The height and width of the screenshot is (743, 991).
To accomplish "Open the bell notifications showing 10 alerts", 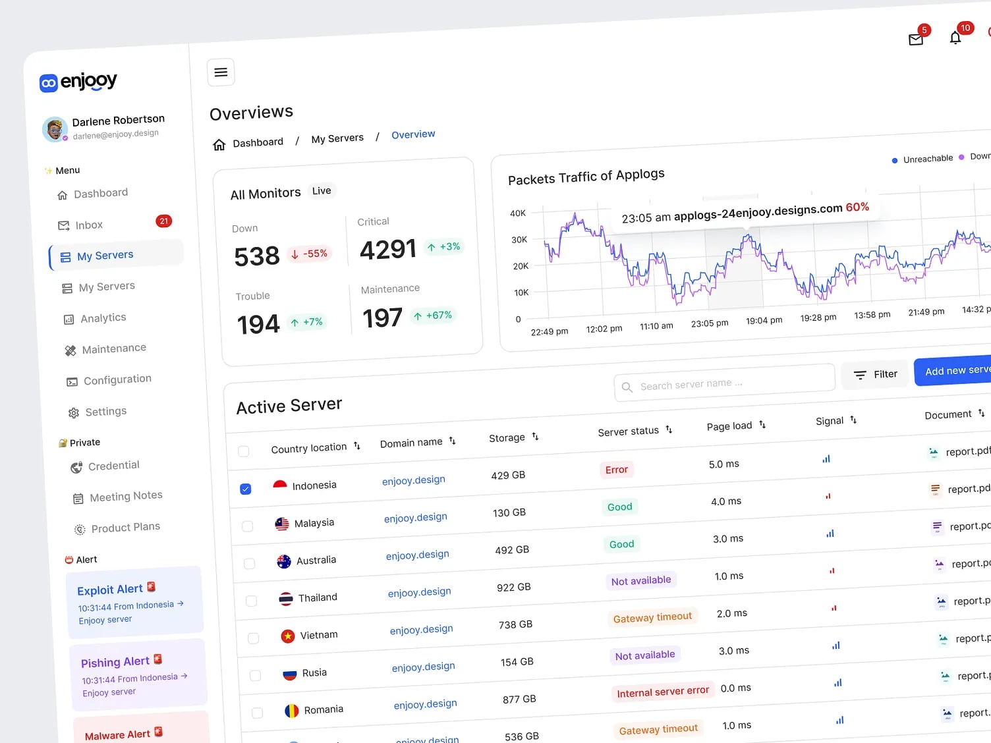I will click(955, 38).
